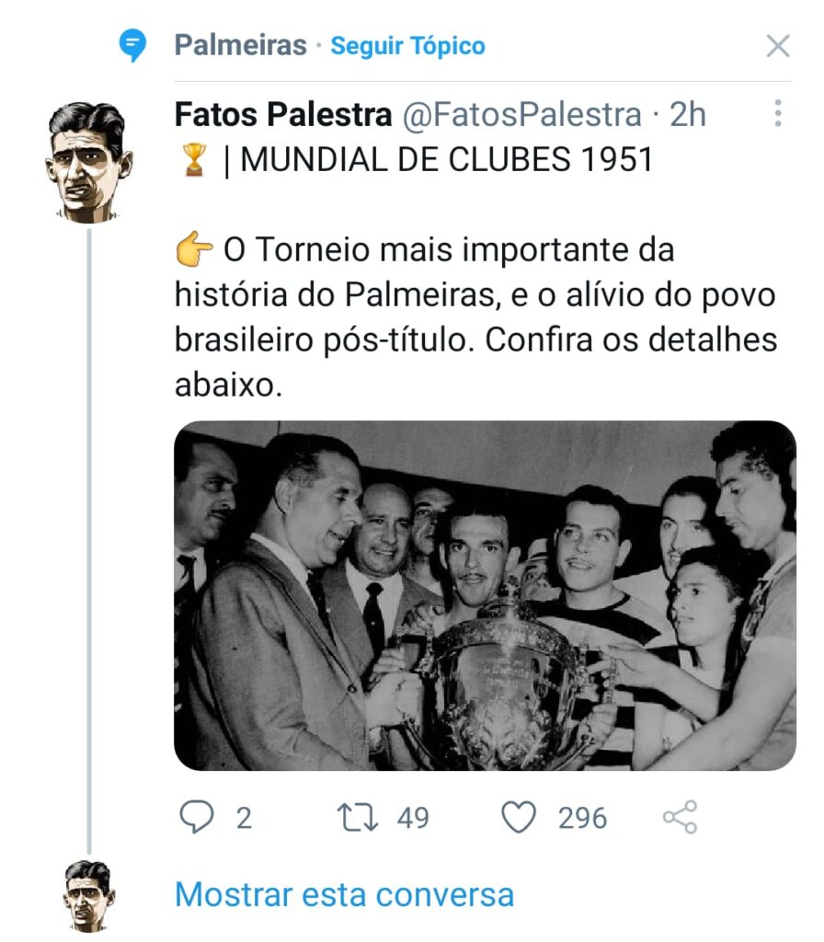Follow the topic via Seguir Tópico
The height and width of the screenshot is (942, 824).
tap(407, 46)
